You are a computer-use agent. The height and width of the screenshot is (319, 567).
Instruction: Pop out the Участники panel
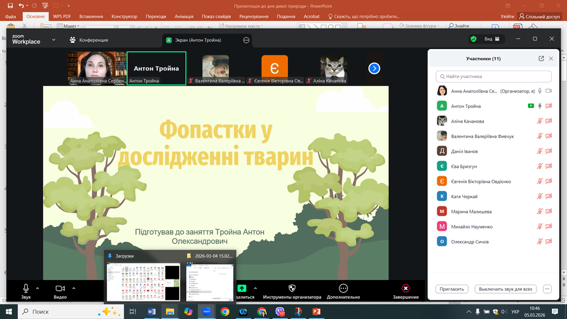(541, 58)
